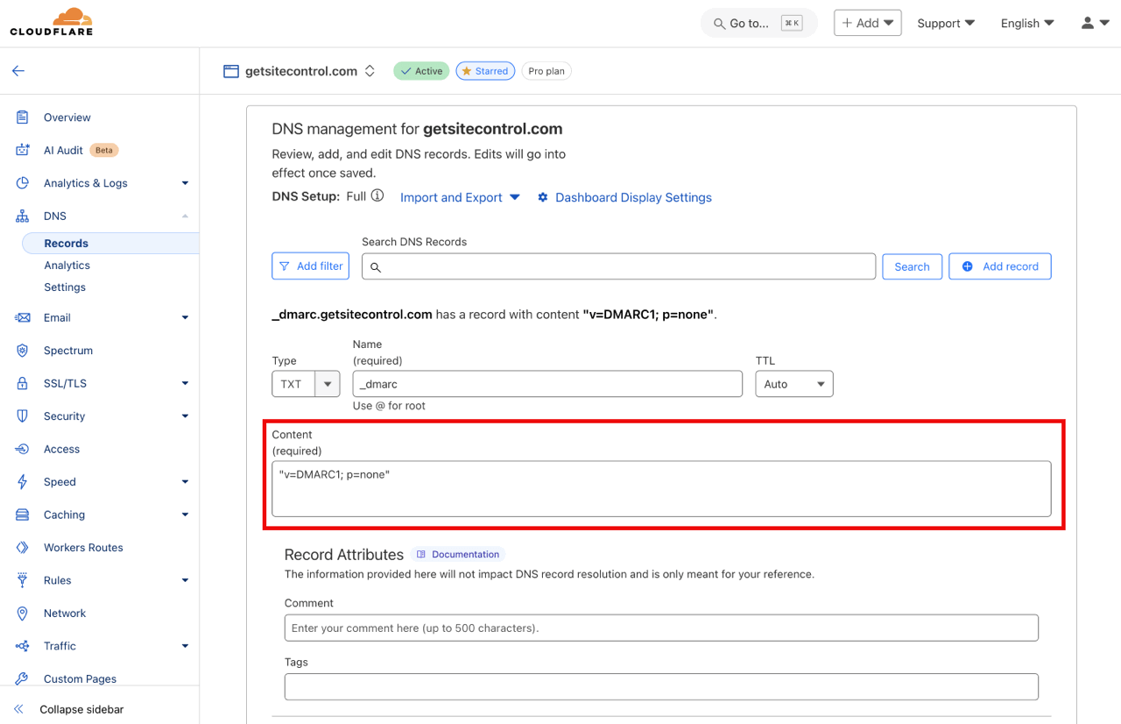This screenshot has width=1121, height=724.
Task: Expand the Import and Export dropdown
Action: click(460, 197)
